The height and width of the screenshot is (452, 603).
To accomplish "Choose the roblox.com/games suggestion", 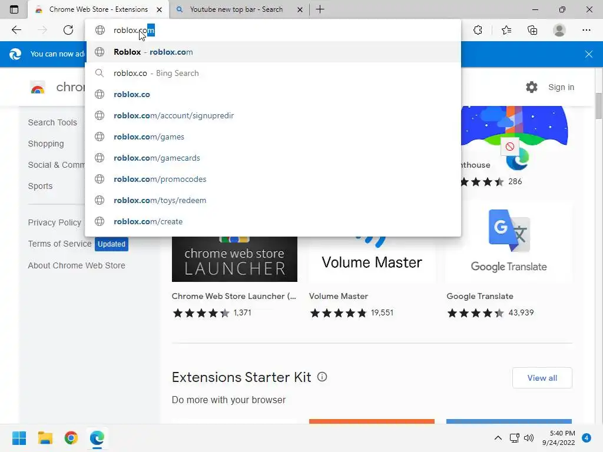I will [x=273, y=137].
